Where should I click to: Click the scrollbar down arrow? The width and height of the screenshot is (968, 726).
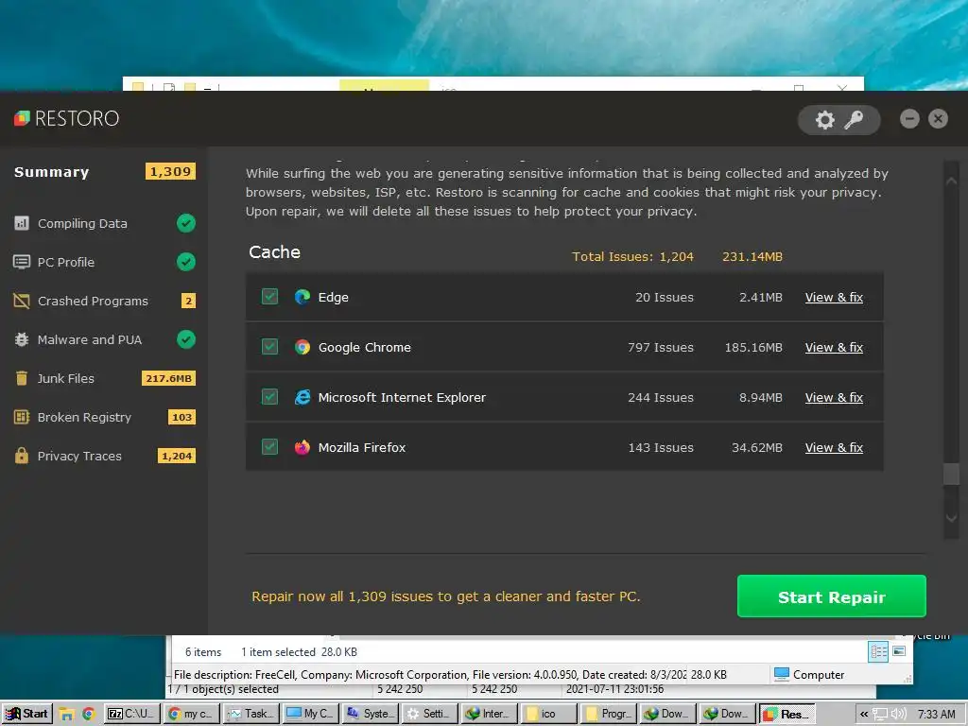click(x=951, y=519)
